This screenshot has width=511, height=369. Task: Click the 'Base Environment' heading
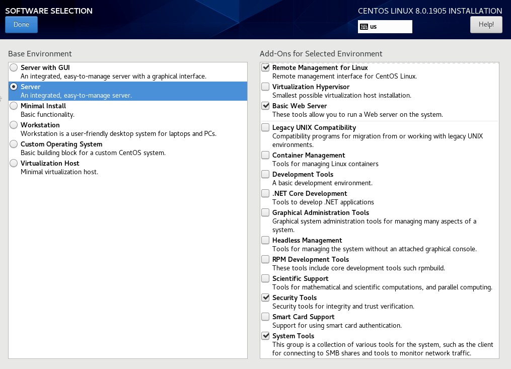[x=40, y=54]
